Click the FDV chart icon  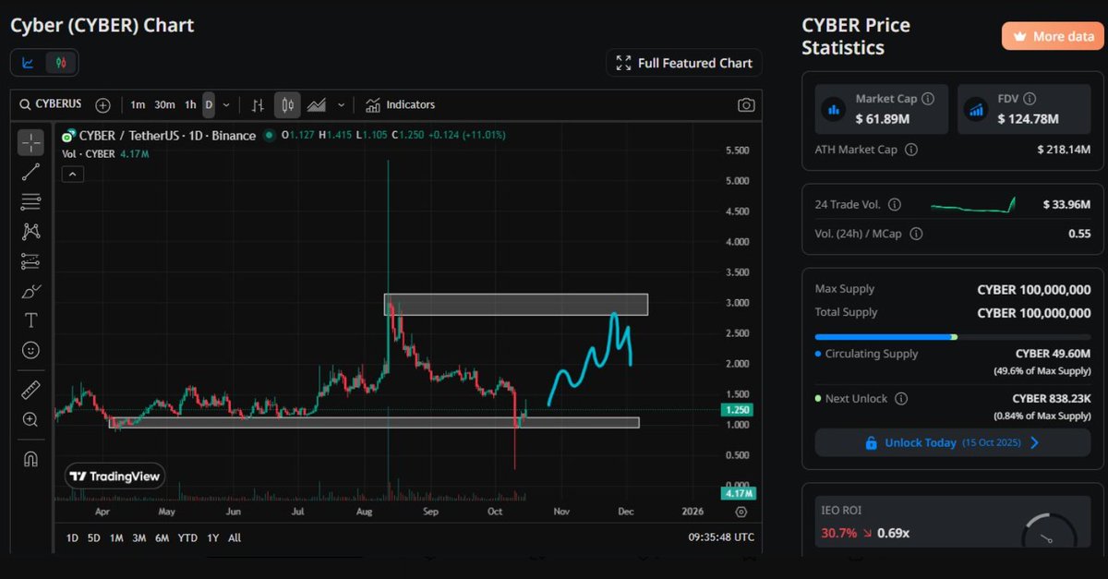(x=976, y=109)
